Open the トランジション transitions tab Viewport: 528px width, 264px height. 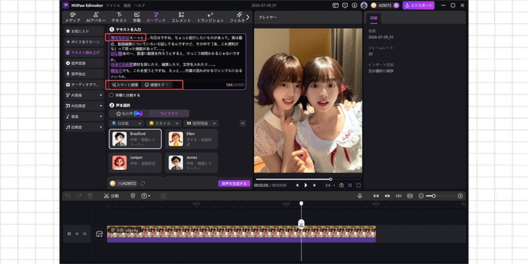click(x=210, y=17)
